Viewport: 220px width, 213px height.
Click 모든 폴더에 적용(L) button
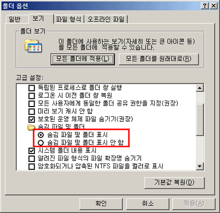[83, 59]
